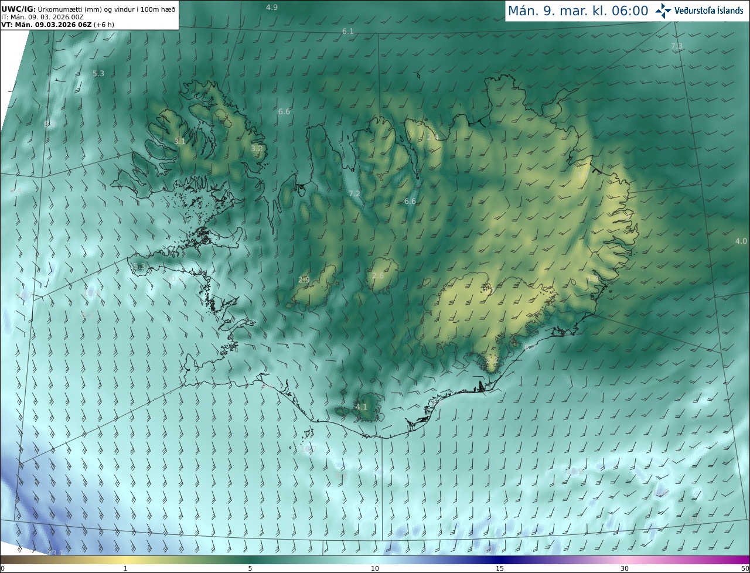Click the 7.2 value label
Screen dimensions: 750x573
354,193
